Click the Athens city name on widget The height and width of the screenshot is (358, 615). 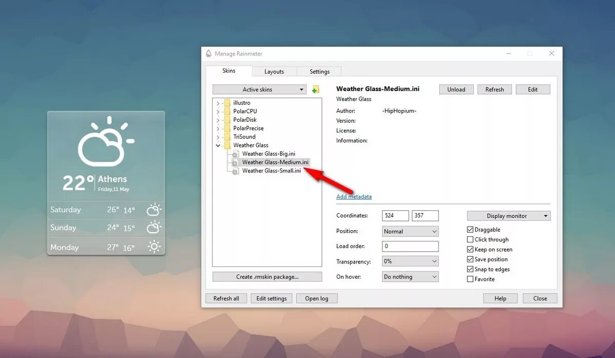[x=112, y=179]
